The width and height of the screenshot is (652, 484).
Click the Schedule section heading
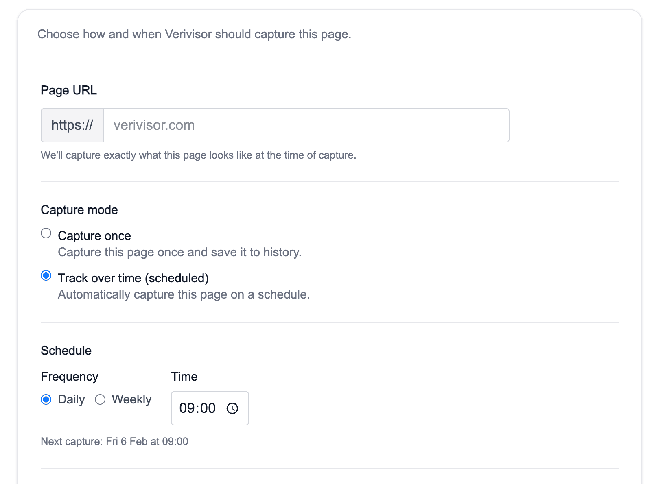(x=66, y=350)
